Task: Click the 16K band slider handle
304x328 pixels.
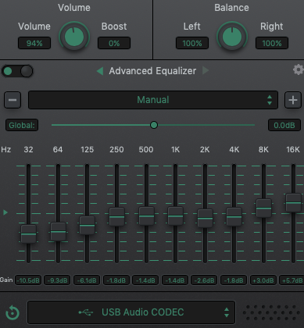Action: pyautogui.click(x=293, y=202)
